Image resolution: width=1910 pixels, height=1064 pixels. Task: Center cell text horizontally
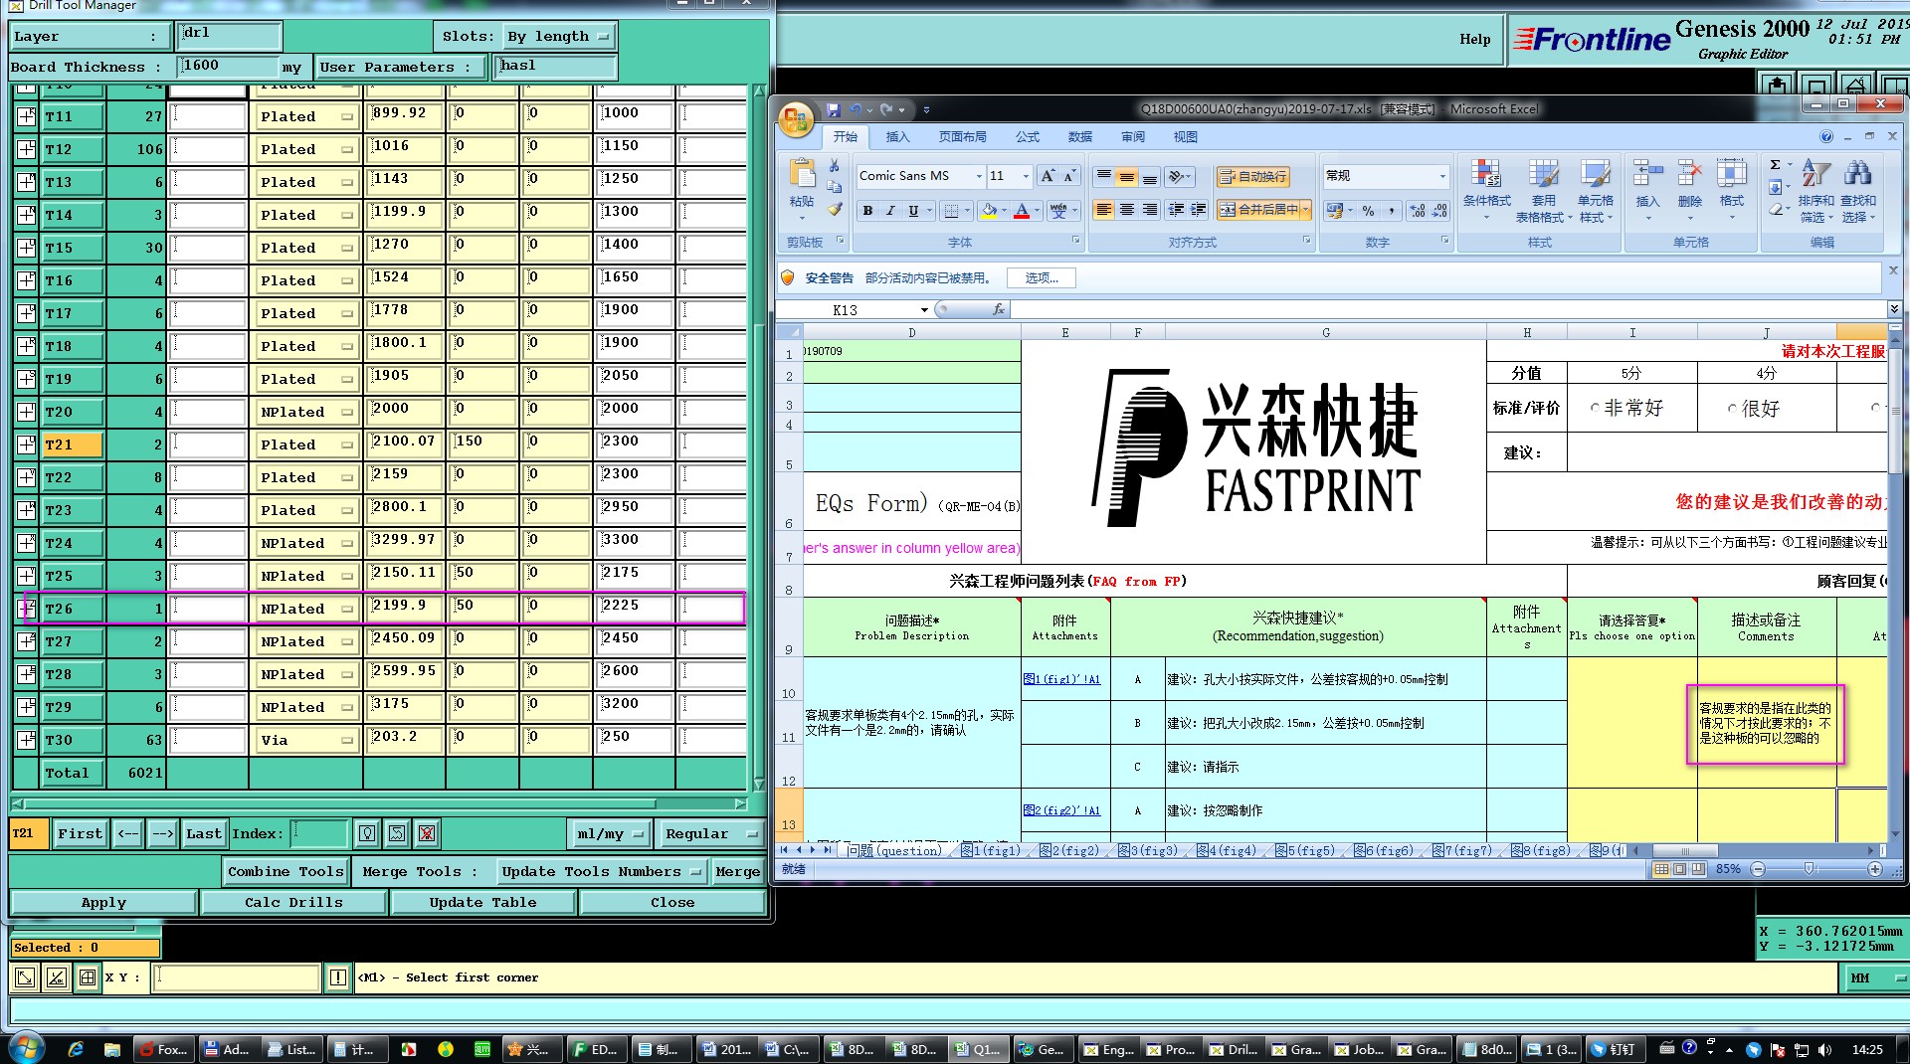(x=1126, y=210)
